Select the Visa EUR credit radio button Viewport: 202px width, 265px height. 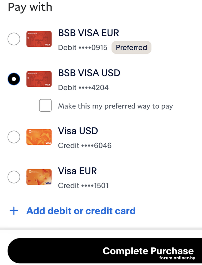point(14,177)
